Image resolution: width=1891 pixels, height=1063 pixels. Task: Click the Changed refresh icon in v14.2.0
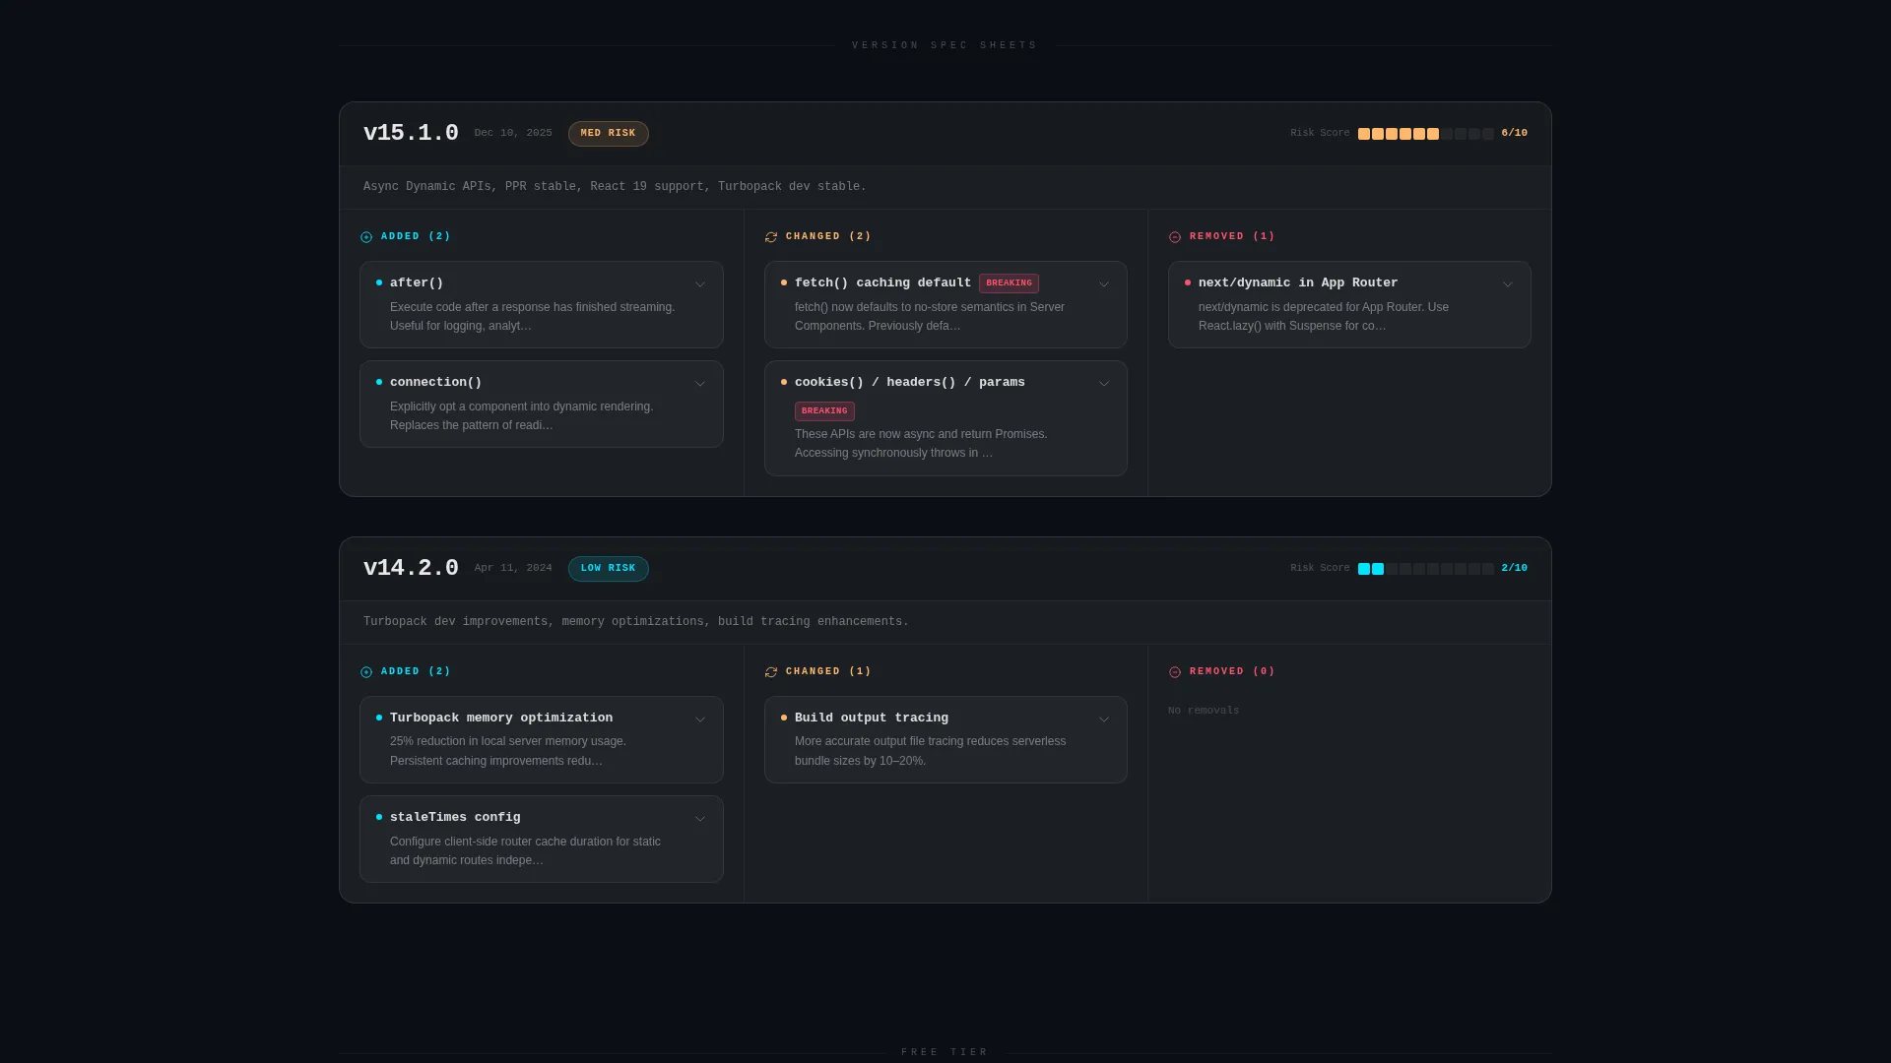(x=771, y=672)
